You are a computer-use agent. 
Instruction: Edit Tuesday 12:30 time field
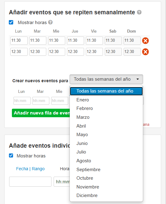tap(38, 52)
